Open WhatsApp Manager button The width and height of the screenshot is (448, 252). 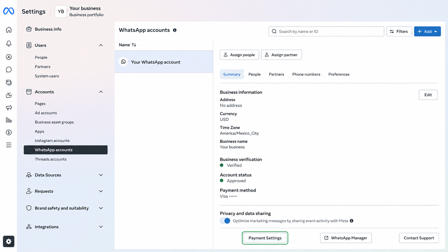point(346,238)
